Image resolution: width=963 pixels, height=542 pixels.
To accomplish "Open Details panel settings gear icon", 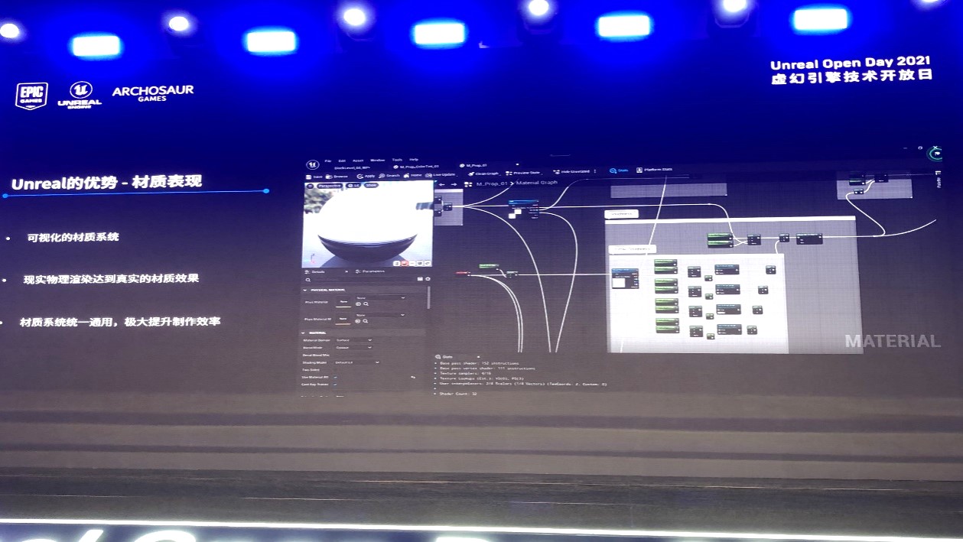I will click(x=428, y=279).
